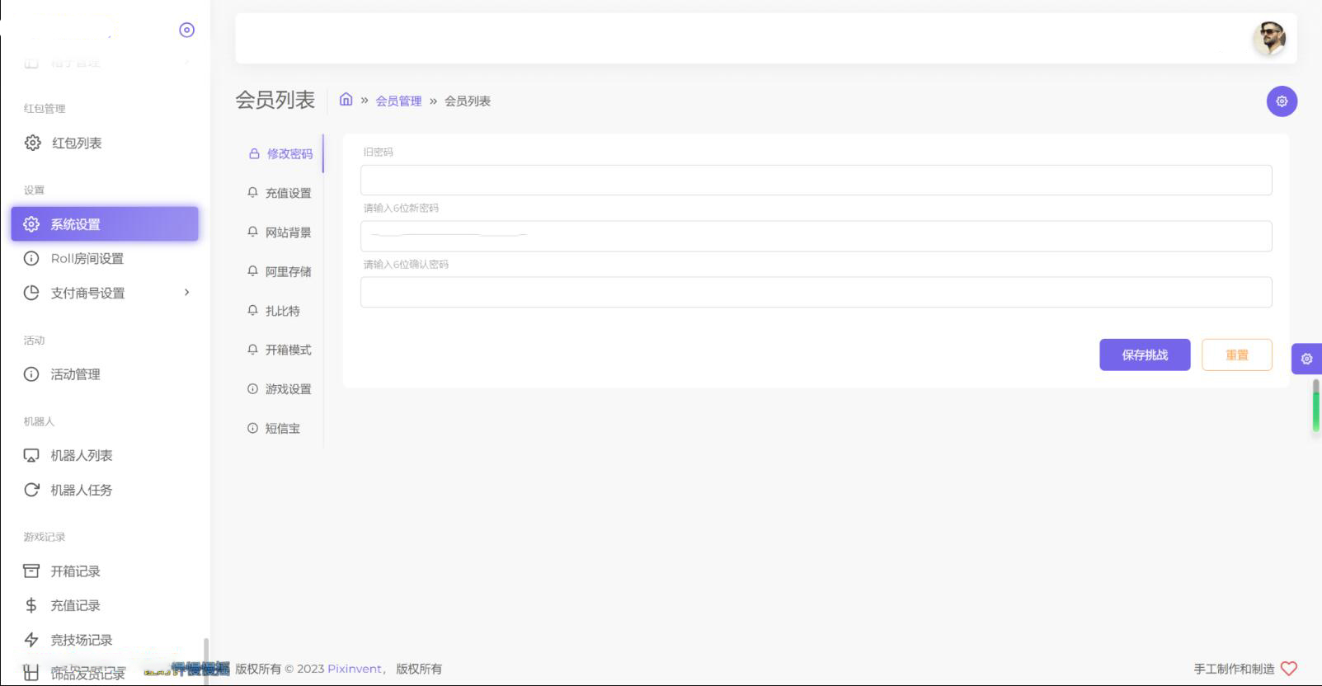Click the archive box icon beside 开箱记录
1322x686 pixels.
[x=31, y=571]
